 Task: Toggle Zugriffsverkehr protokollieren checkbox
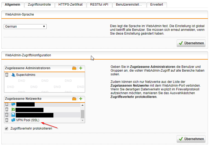click(6, 128)
